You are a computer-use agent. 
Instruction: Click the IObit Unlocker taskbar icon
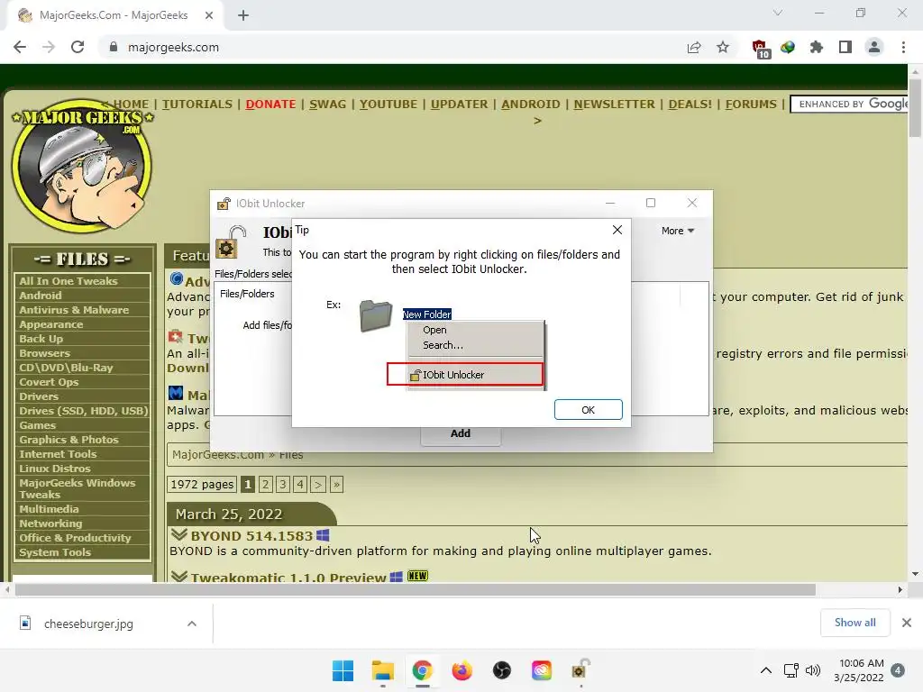pos(581,669)
